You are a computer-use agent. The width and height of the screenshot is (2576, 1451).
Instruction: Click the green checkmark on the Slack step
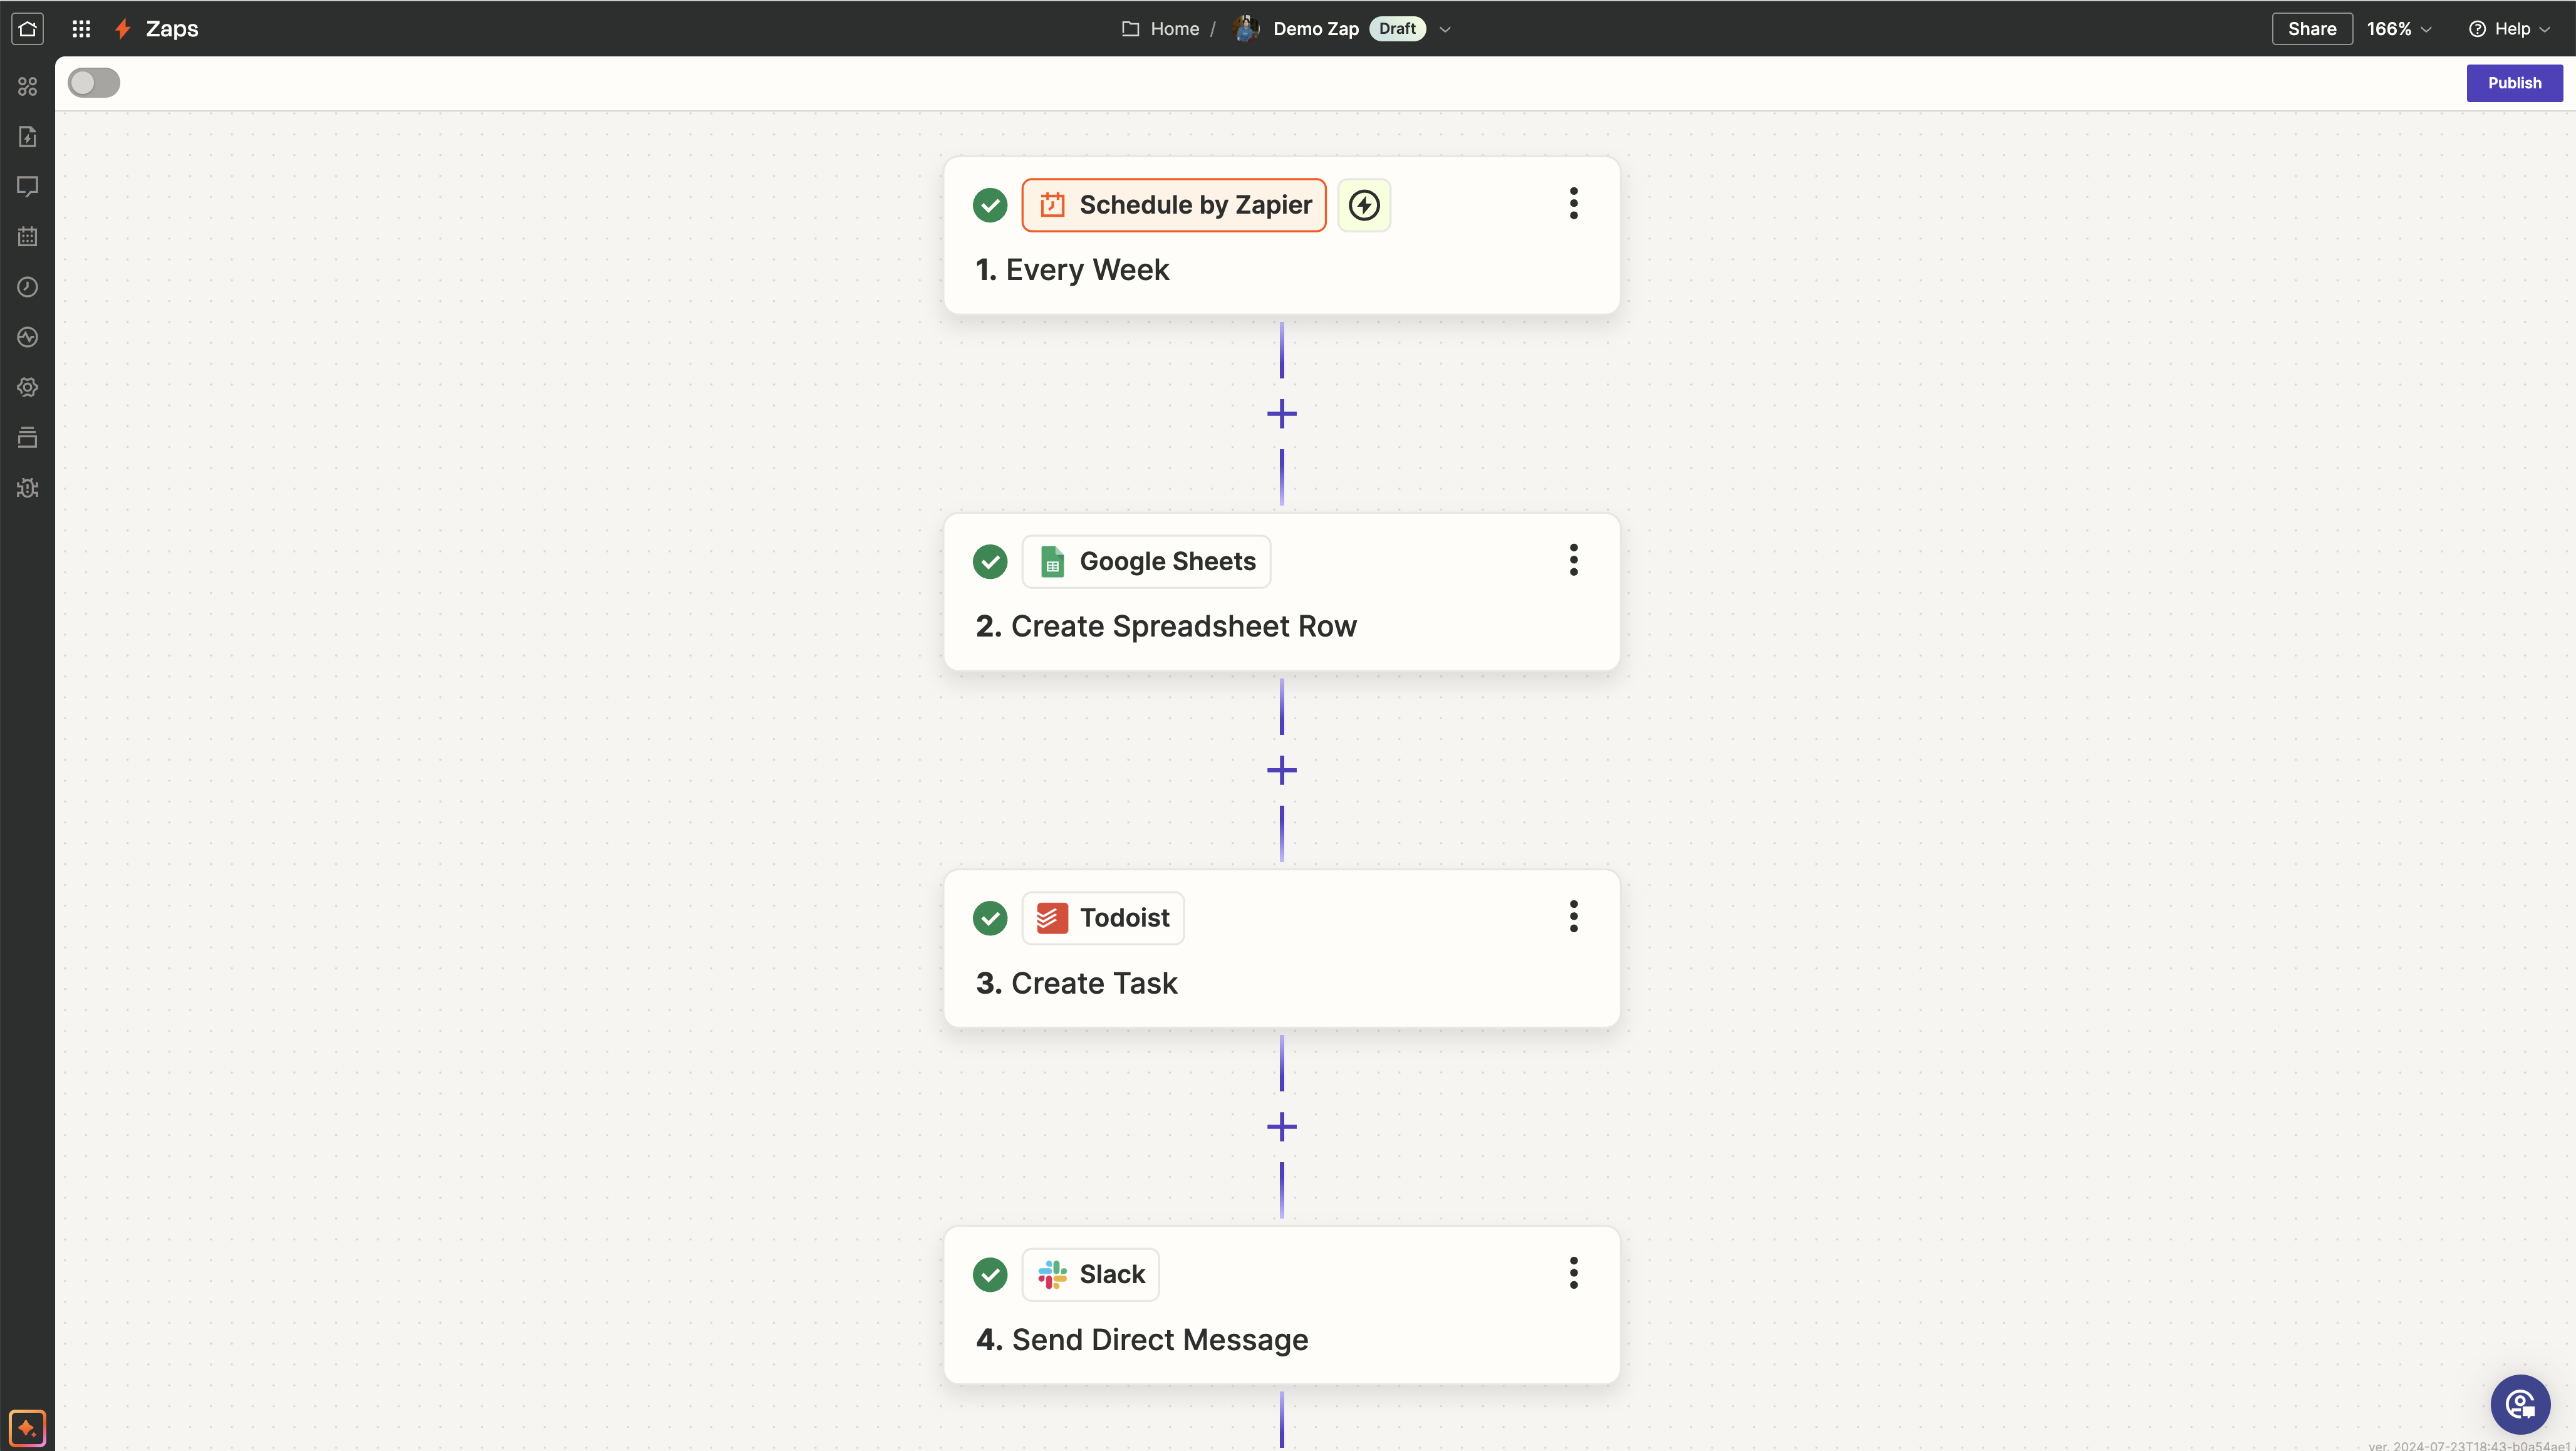[990, 1274]
